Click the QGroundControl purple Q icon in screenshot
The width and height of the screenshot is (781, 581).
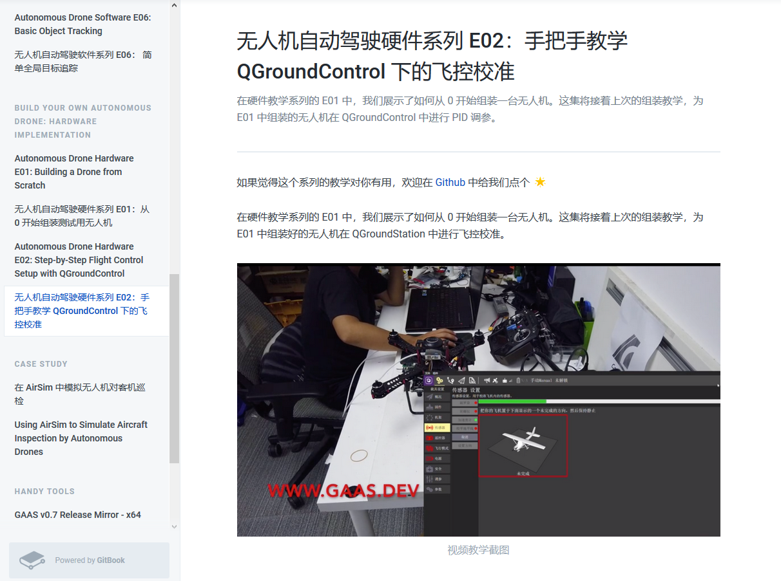point(429,380)
